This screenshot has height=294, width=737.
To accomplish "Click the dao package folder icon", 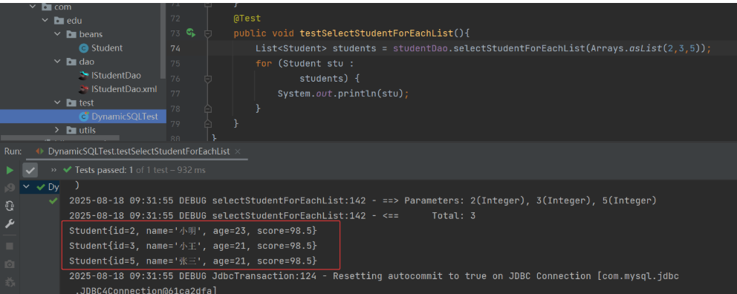I will [x=71, y=62].
